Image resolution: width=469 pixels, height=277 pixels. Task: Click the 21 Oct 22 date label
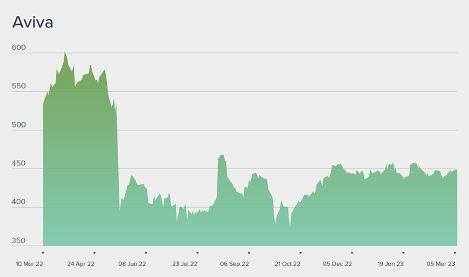(x=287, y=264)
